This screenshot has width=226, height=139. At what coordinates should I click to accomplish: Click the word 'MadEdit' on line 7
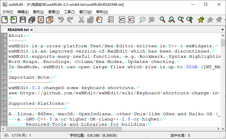[x=117, y=51]
